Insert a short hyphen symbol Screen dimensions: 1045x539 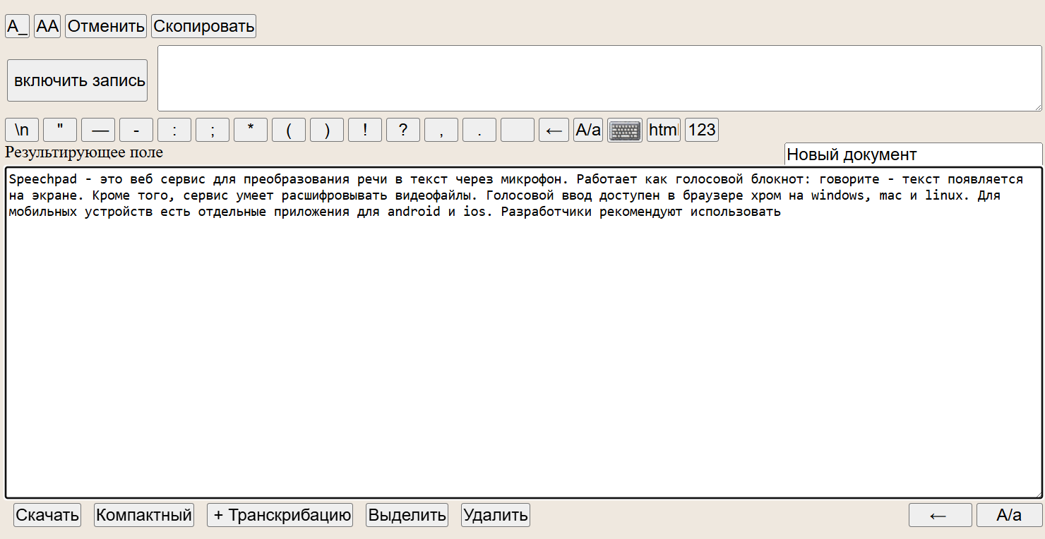click(136, 130)
